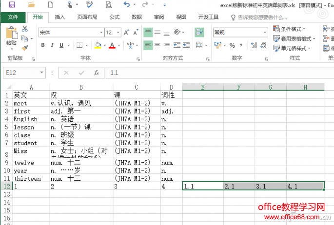Expand 套用表格格式 table format menu

294,38
